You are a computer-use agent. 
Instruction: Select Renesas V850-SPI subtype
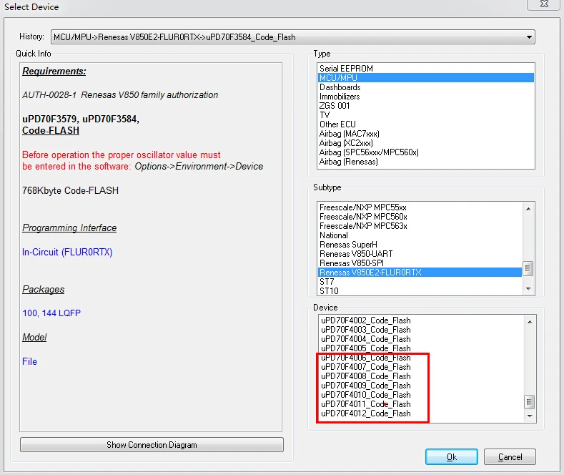tap(420, 263)
